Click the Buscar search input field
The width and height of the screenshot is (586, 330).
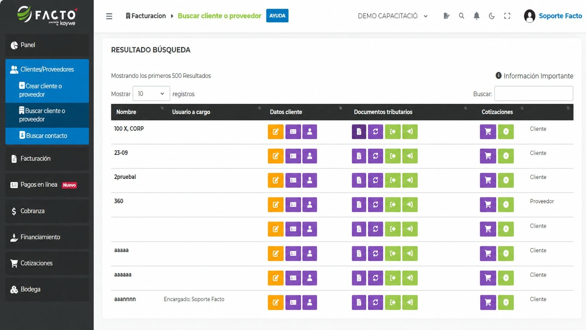click(x=533, y=94)
